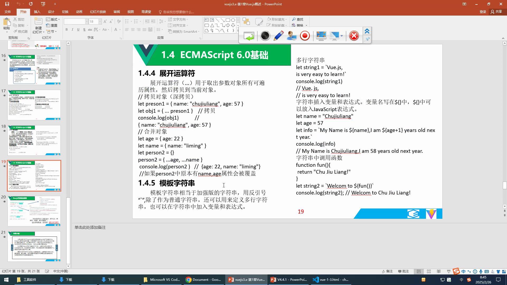Open the Slide Show (幻灯片放映) tab

[98, 12]
